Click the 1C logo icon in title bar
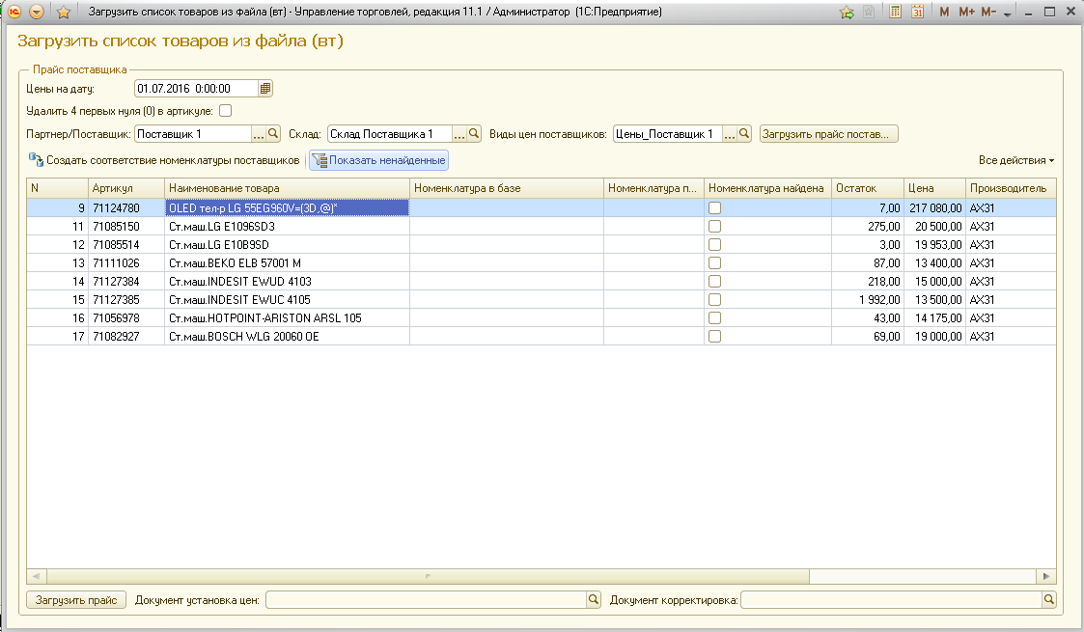The height and width of the screenshot is (632, 1084). (x=14, y=12)
